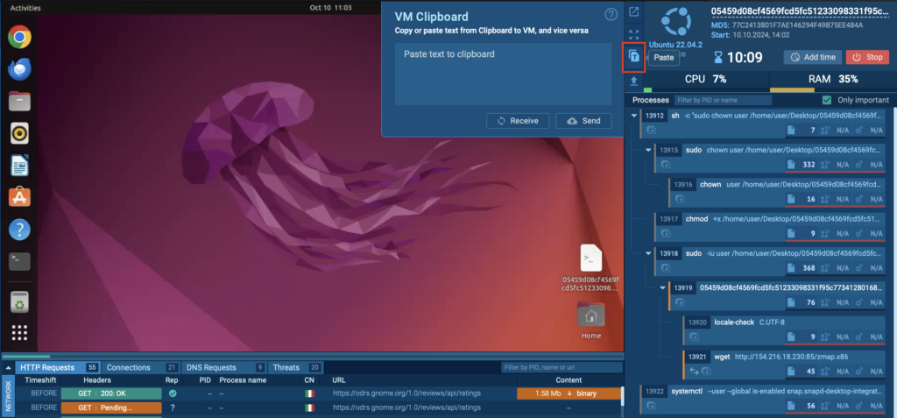Open Ubuntu Software from the dock
The image size is (897, 418).
19,198
